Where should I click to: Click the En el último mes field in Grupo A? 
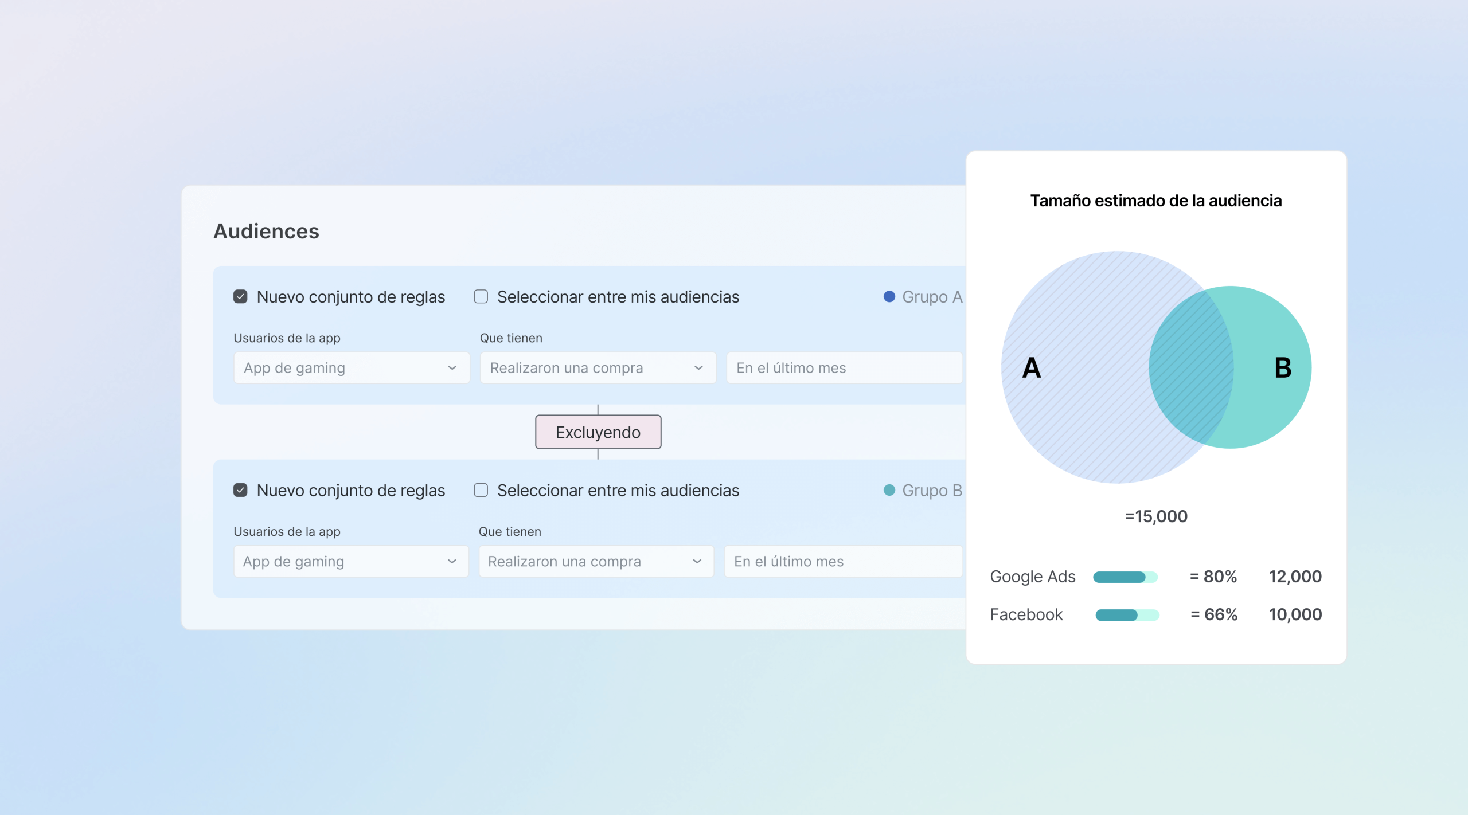(x=844, y=367)
